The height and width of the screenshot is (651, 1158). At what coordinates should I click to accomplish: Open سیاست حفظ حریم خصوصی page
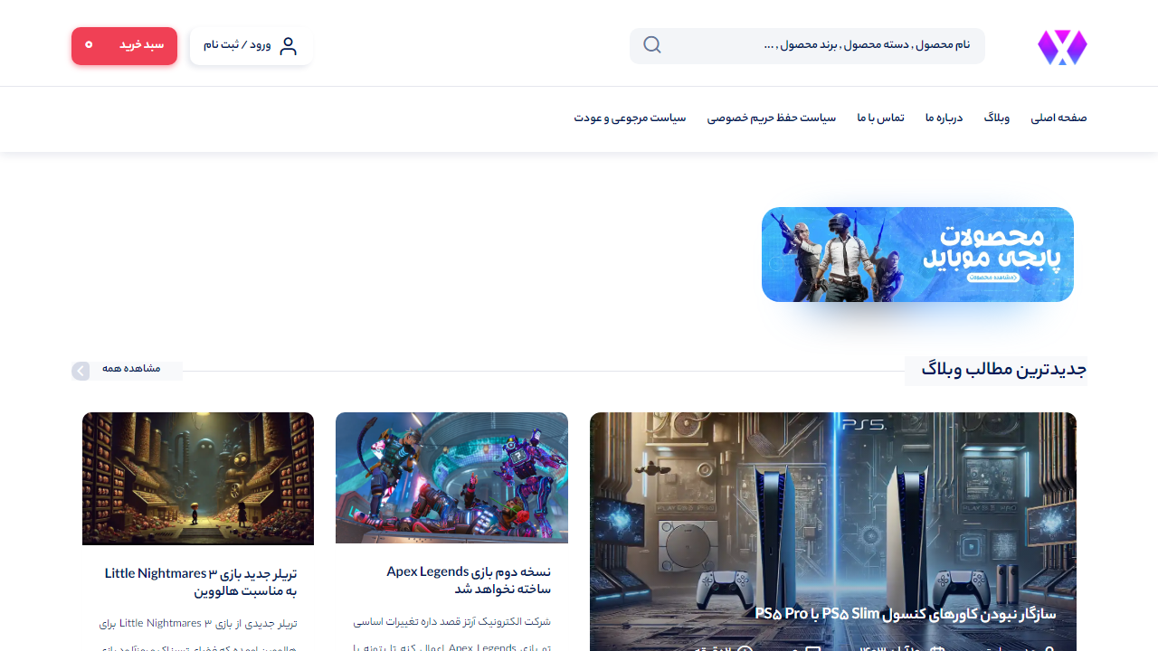(772, 118)
